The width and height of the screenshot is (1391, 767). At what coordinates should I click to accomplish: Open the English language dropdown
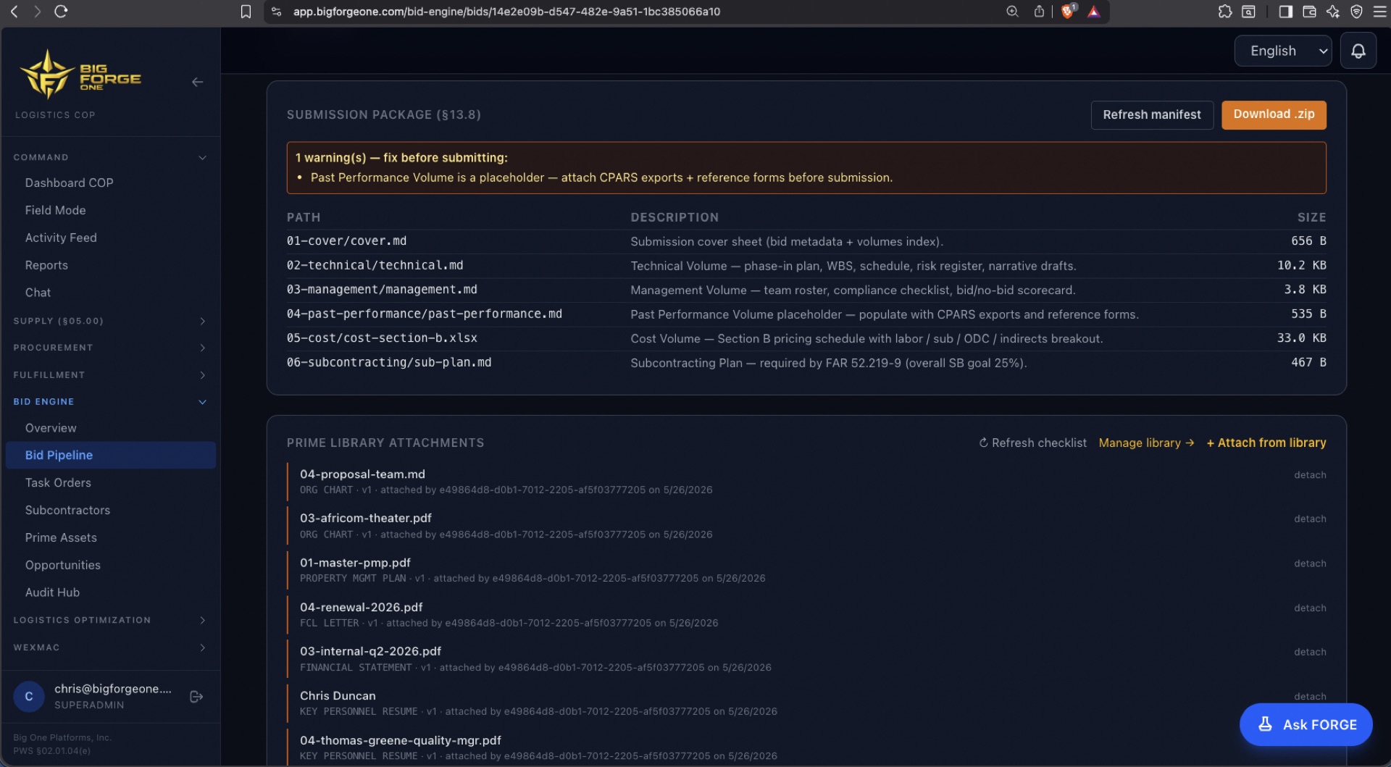pos(1283,51)
